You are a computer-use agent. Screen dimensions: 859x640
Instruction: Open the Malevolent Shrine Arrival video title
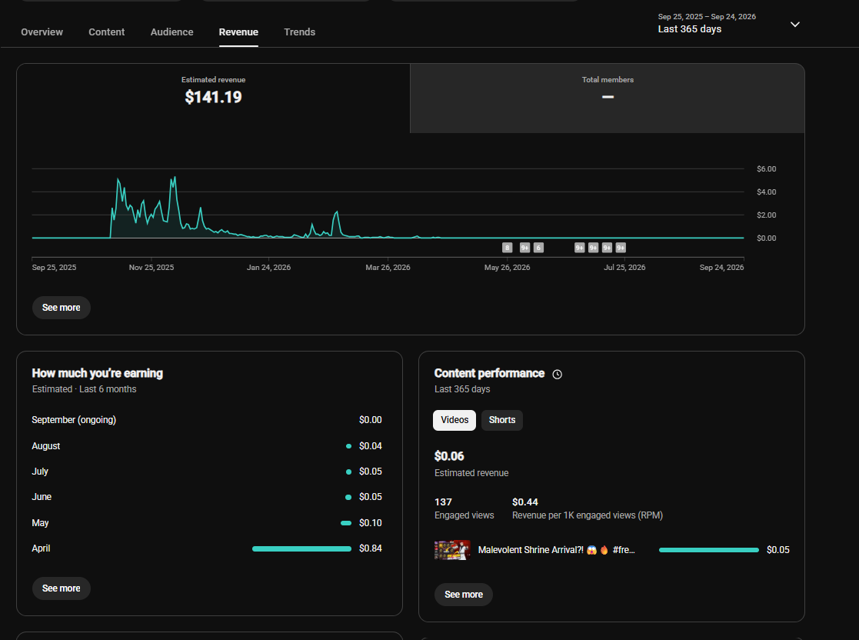coord(557,550)
